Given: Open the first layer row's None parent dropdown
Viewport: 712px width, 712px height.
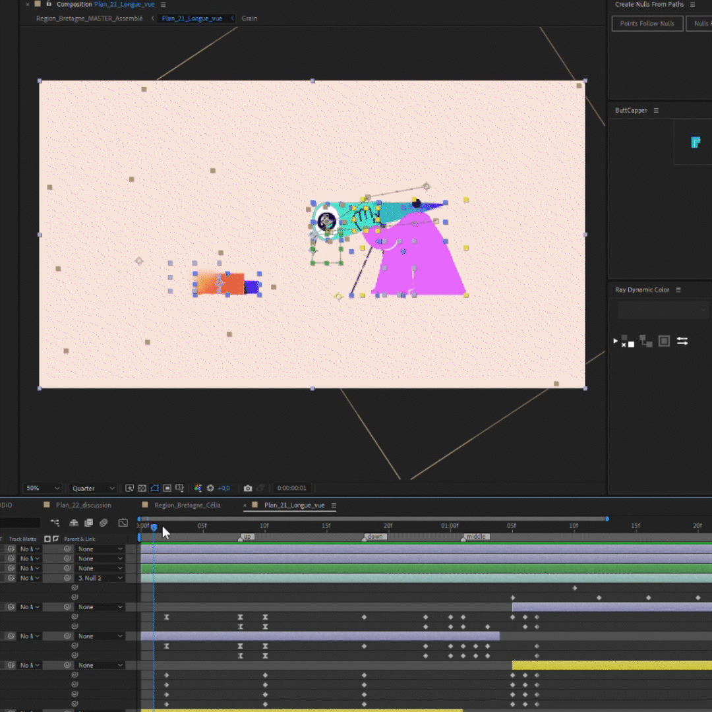Looking at the screenshot, I should pos(100,549).
